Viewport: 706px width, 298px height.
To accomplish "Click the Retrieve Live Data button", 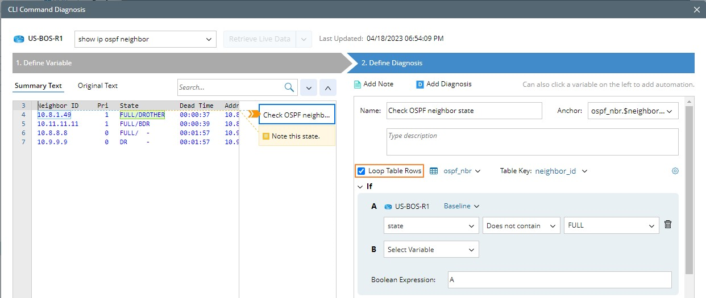I will click(260, 39).
